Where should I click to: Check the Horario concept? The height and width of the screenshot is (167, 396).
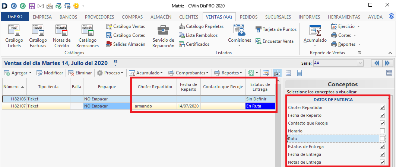[x=382, y=131]
